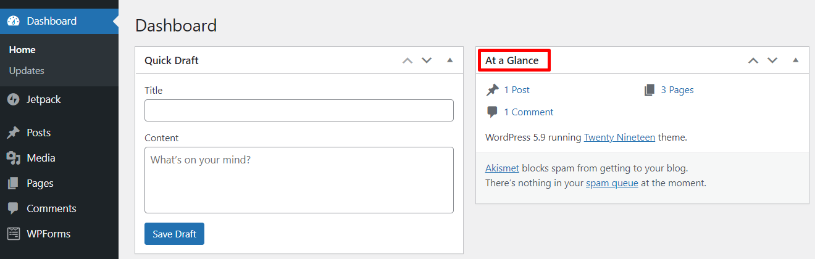Select Home under Dashboard menu
Viewport: 815px width, 259px height.
tap(22, 50)
